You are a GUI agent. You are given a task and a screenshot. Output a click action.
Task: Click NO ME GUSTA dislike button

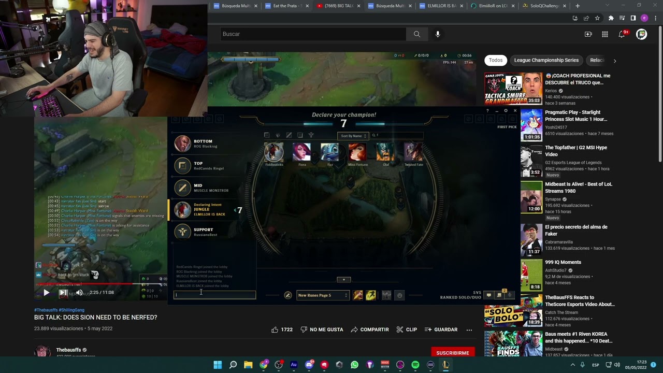tap(322, 329)
